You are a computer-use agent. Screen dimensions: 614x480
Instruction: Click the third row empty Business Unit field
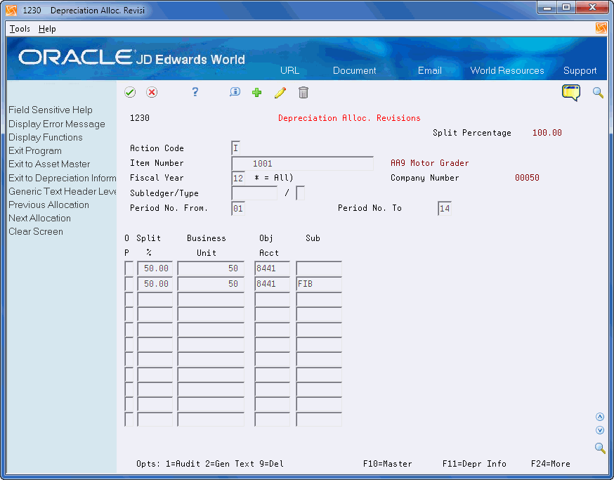pyautogui.click(x=211, y=299)
